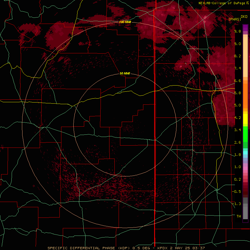
Task: Click the yellow band on the color scale
Action: pos(245,119)
